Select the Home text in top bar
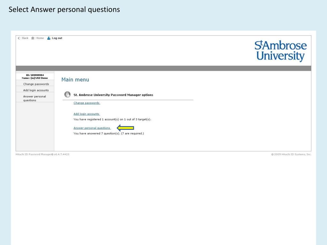Screen dimensions: 327x245 coord(40,38)
